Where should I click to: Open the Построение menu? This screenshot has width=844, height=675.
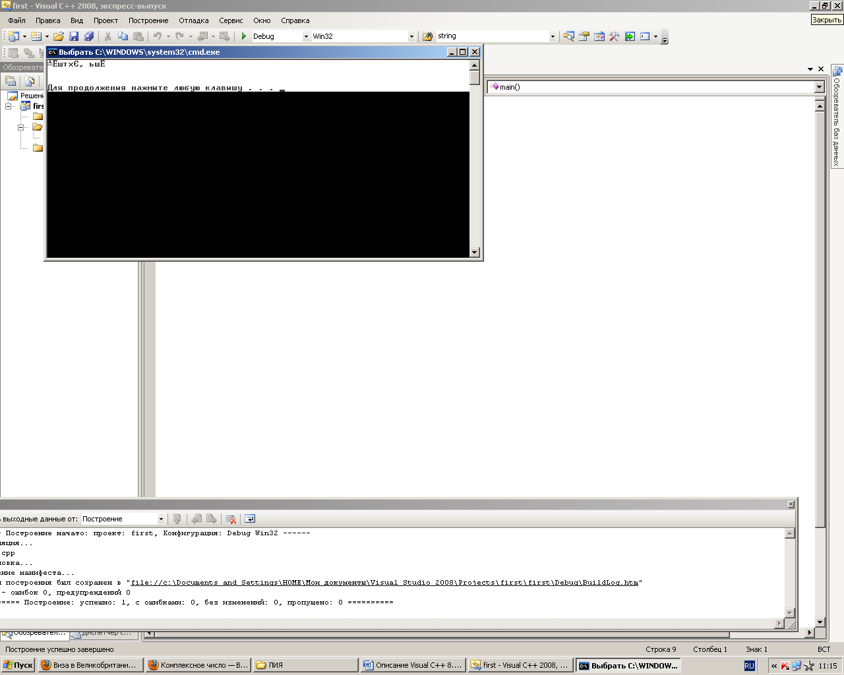[148, 20]
